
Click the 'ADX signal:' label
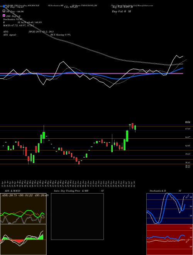(10, 35)
